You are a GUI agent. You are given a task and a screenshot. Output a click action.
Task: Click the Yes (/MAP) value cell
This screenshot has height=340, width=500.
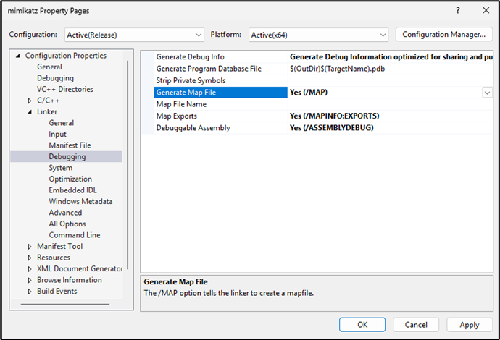point(385,93)
